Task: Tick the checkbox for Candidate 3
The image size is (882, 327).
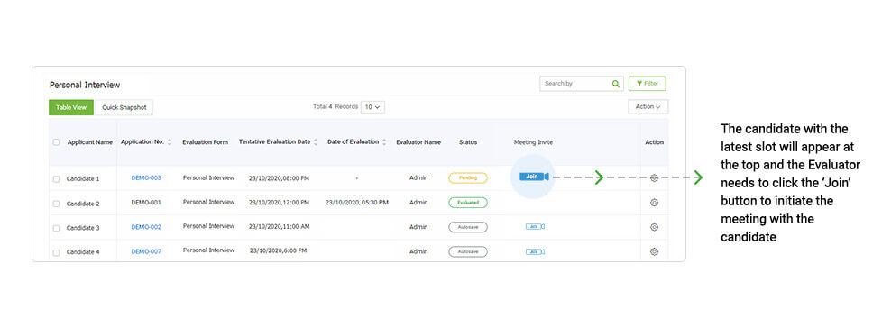Action: tap(56, 228)
